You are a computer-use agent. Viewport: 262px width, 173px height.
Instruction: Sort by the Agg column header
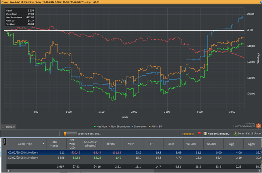point(233,144)
